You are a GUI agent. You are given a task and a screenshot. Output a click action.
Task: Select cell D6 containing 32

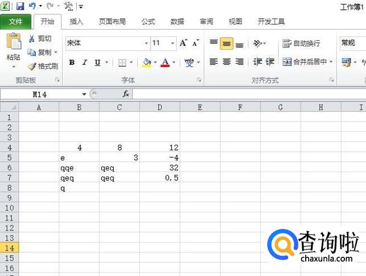pos(159,168)
